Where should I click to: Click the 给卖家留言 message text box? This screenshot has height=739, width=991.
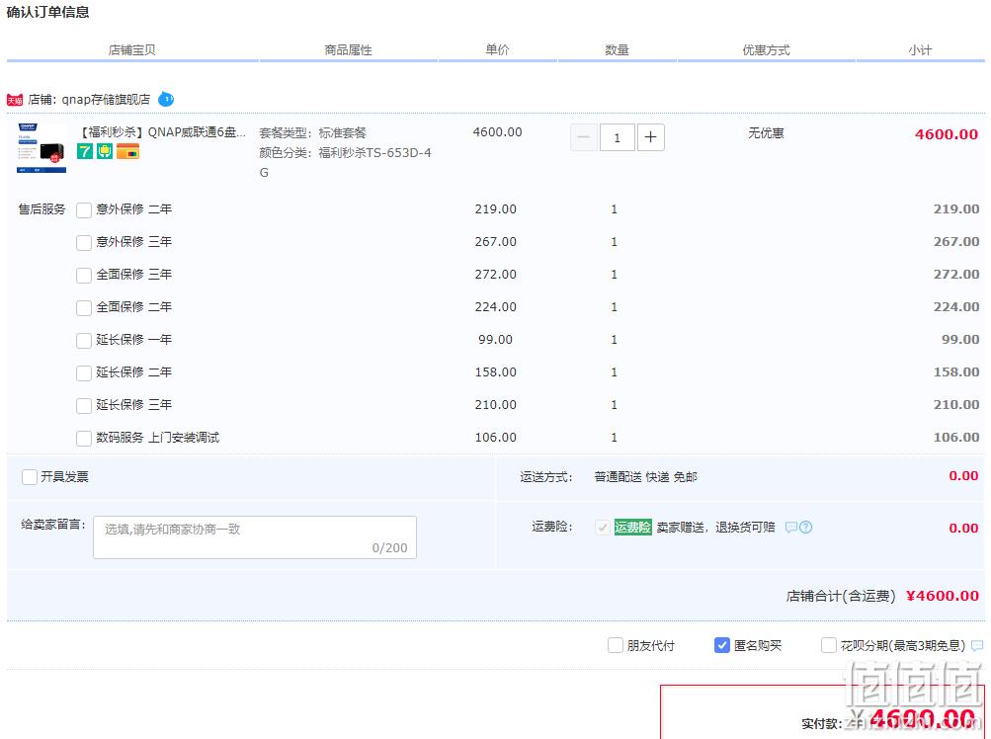click(255, 537)
